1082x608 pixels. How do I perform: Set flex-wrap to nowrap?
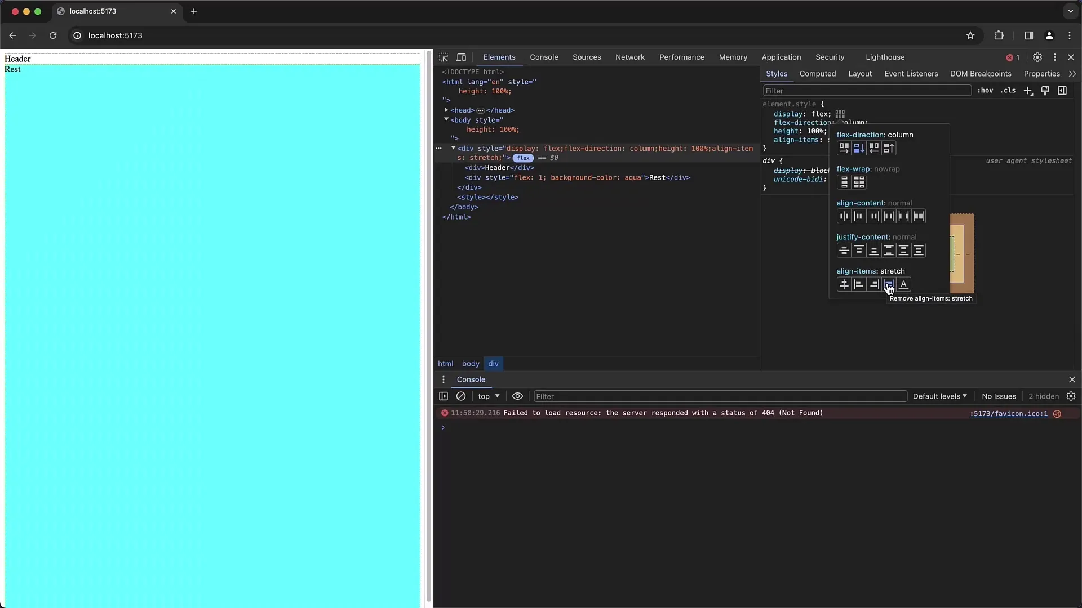coord(844,182)
